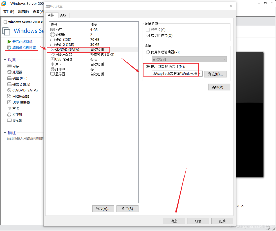
Task: Collapse the 描述 section in the main window
Action: [x=5, y=133]
